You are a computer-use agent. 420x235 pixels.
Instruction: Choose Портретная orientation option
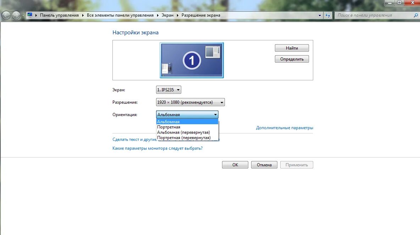click(x=187, y=127)
